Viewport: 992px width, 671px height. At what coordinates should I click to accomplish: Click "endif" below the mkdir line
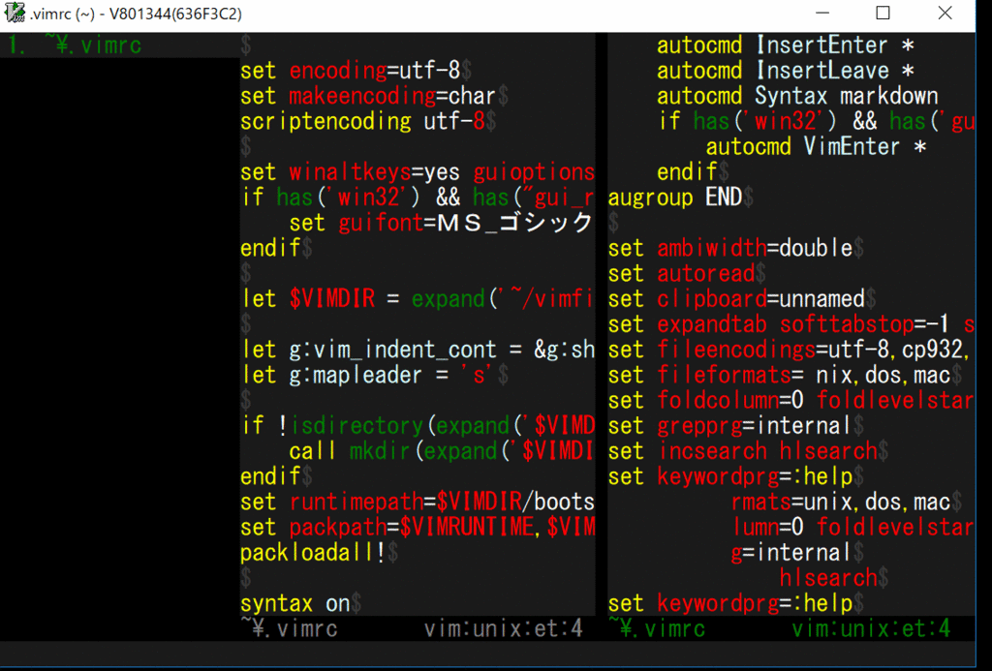[276, 476]
